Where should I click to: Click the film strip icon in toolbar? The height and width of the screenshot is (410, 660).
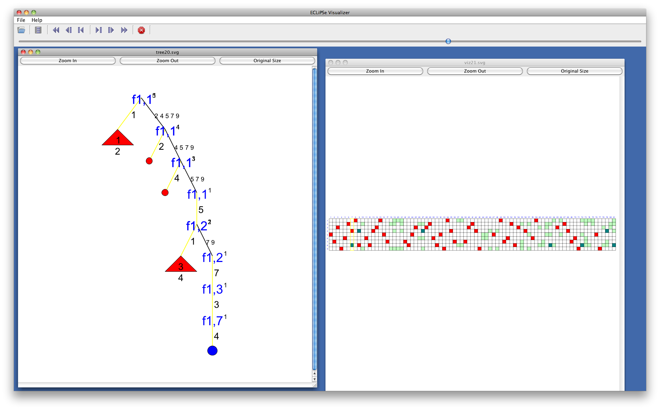tap(38, 30)
